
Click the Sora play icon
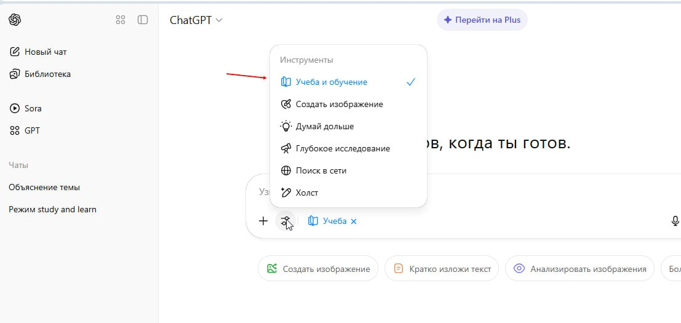pyautogui.click(x=14, y=108)
